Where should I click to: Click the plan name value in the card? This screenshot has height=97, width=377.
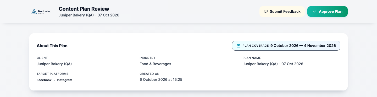click(273, 64)
